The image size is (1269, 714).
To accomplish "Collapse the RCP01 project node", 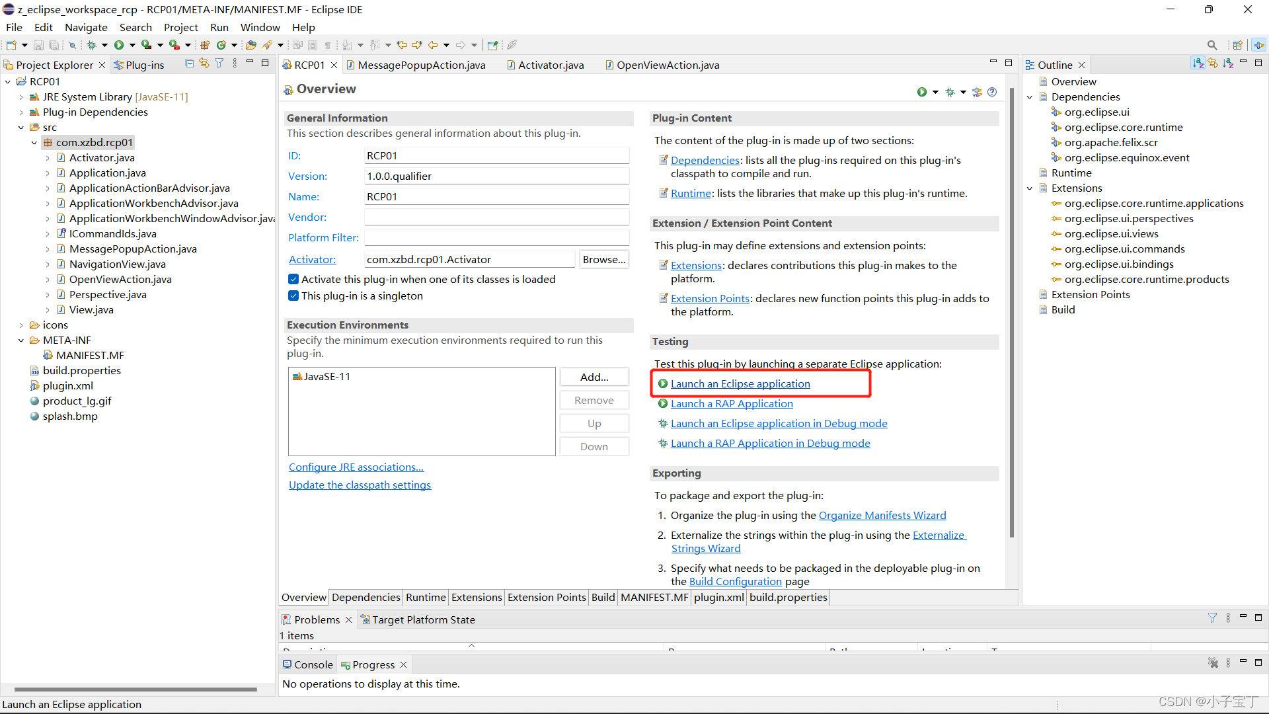I will [8, 81].
